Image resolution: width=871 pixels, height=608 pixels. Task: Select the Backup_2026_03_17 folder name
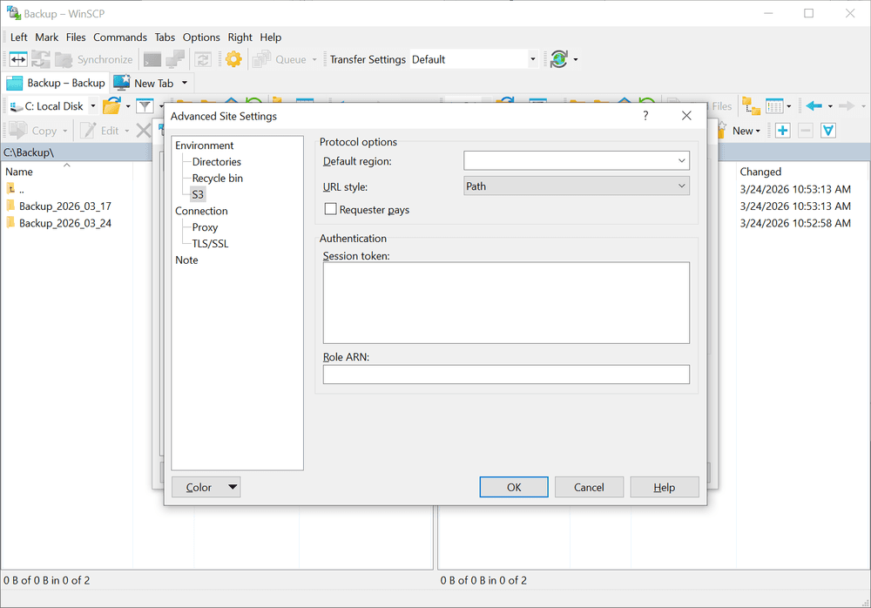pos(65,206)
